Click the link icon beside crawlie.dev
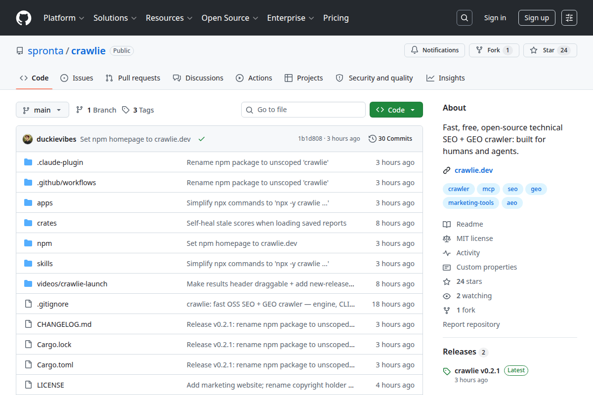The height and width of the screenshot is (395, 593). (447, 170)
